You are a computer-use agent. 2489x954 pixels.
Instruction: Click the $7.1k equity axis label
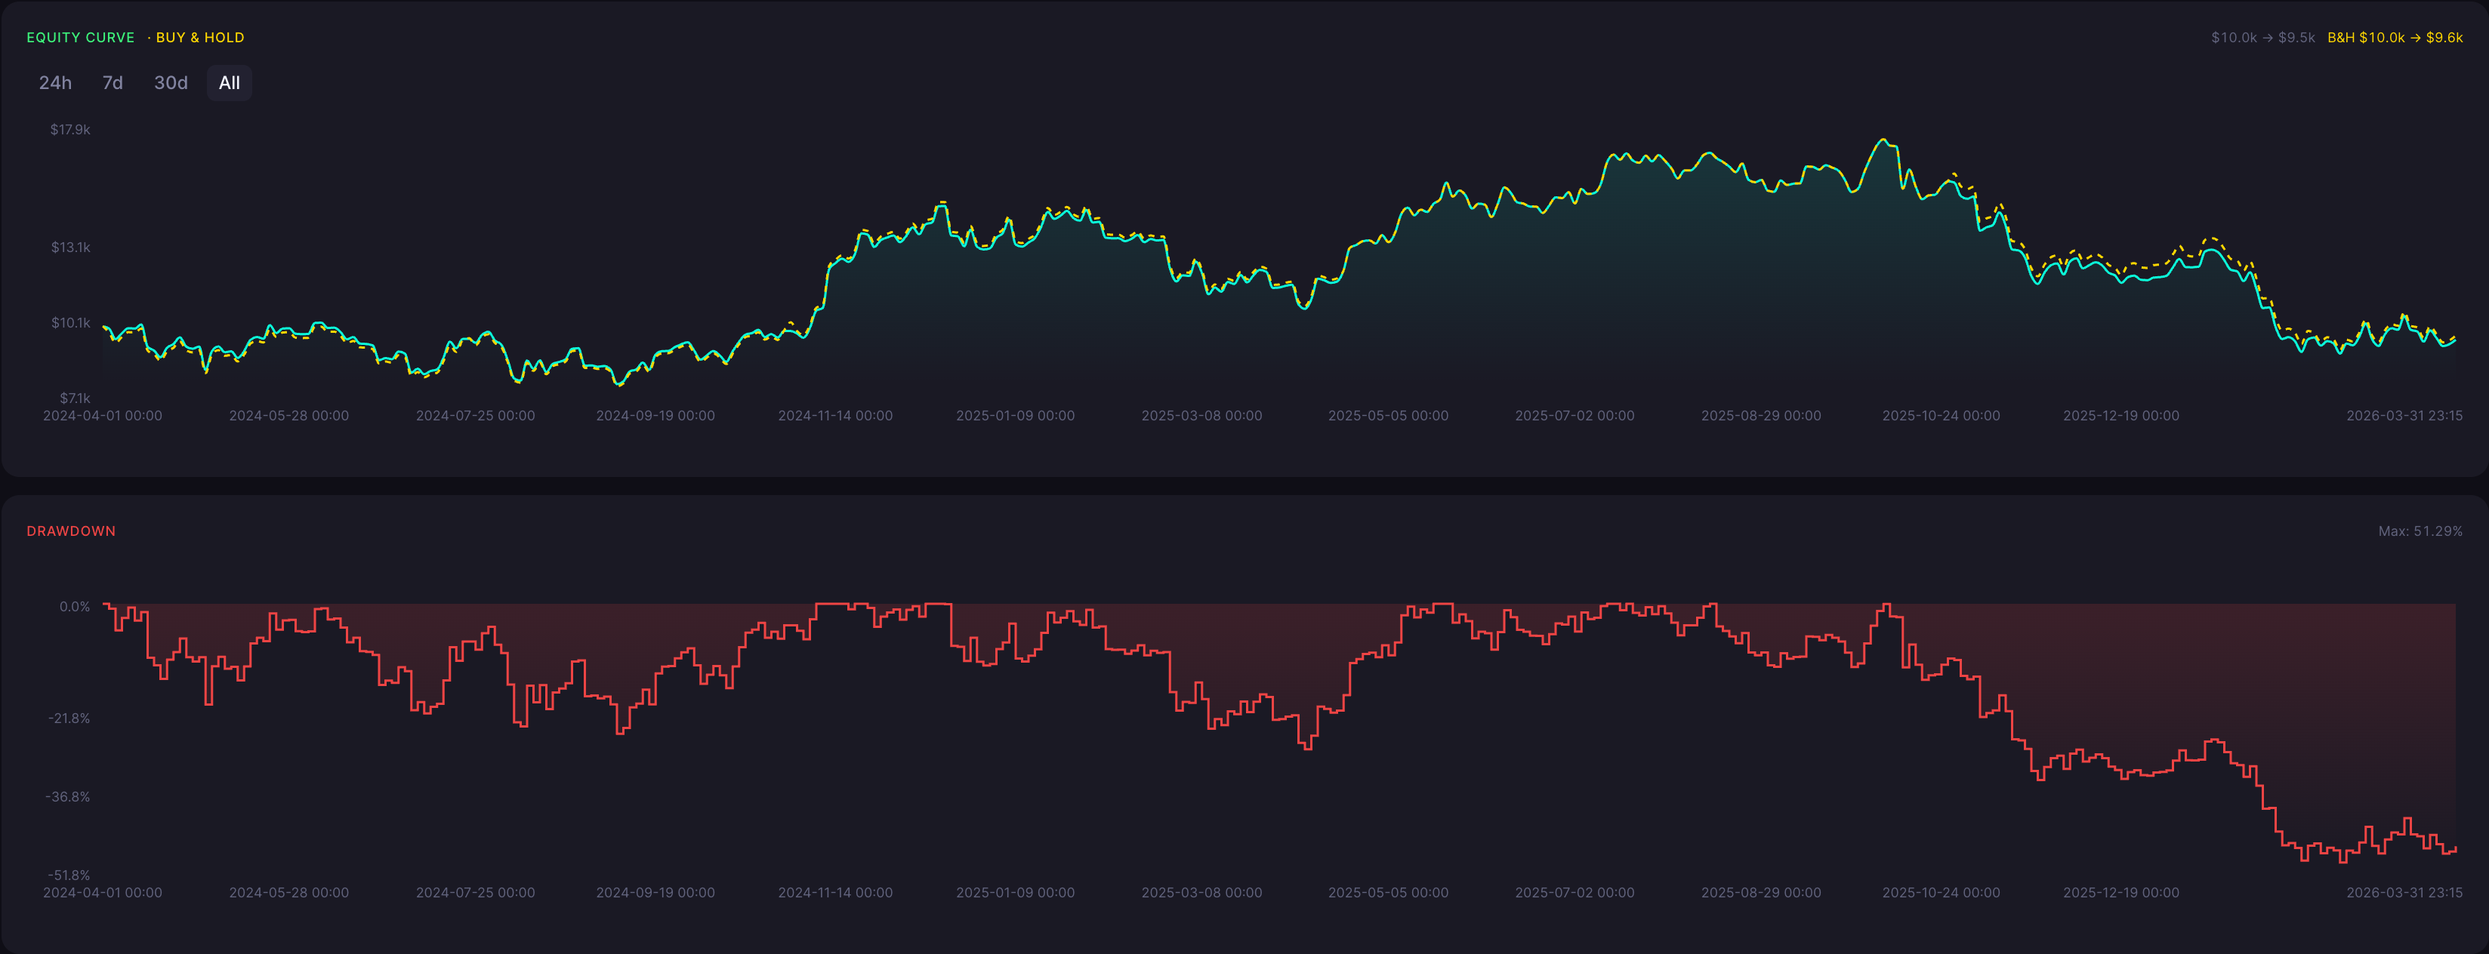75,398
